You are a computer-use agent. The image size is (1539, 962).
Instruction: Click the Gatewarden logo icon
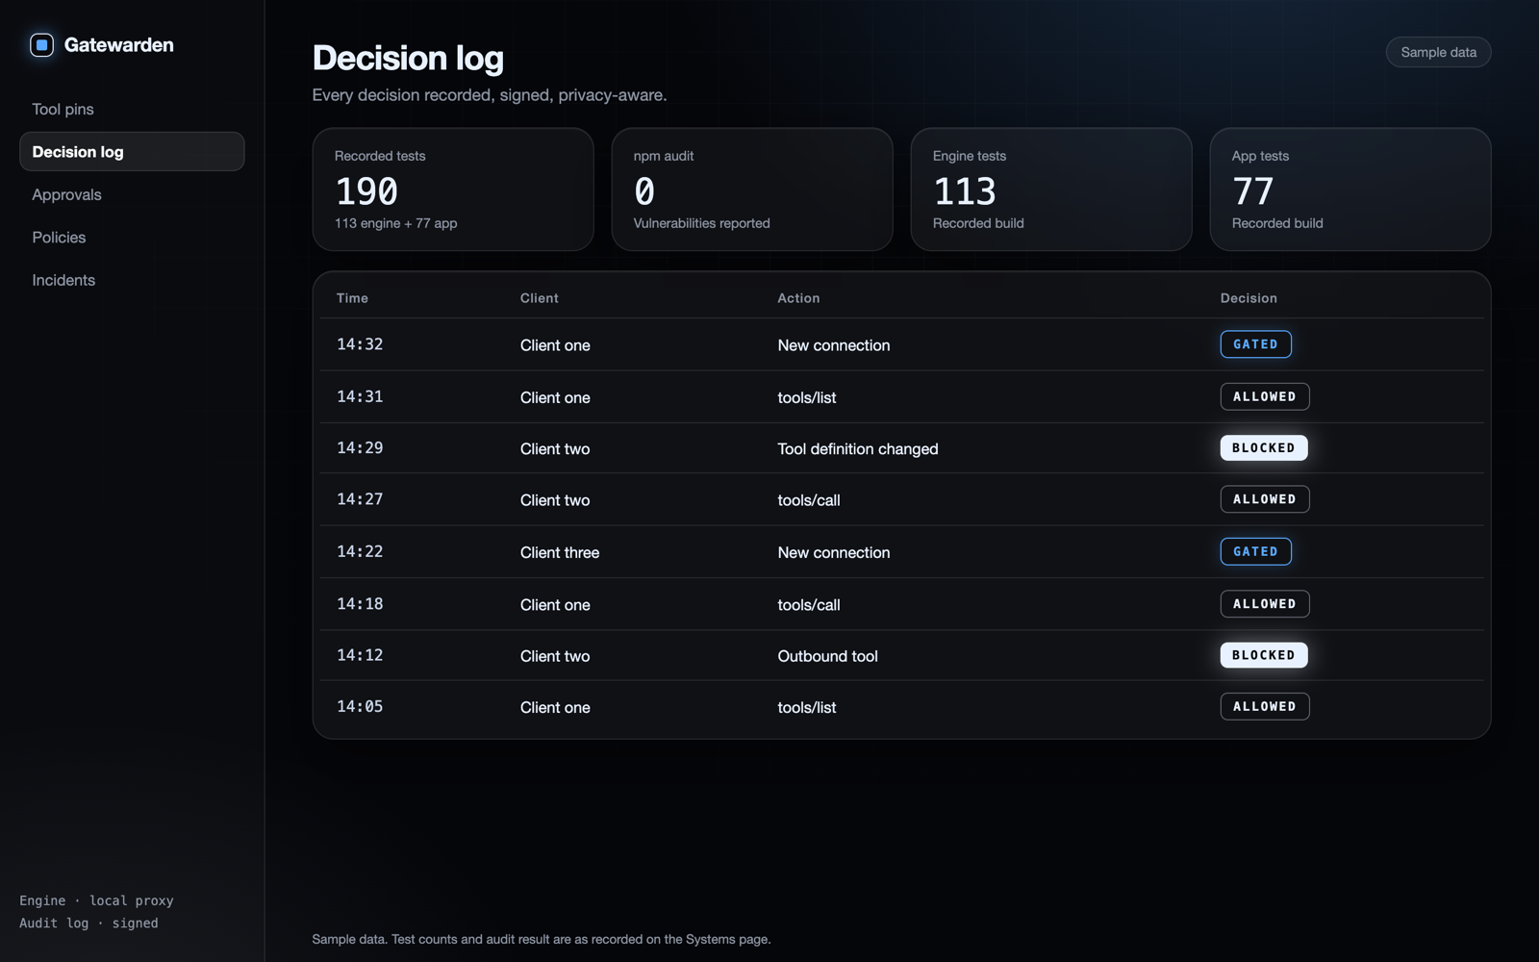coord(41,45)
